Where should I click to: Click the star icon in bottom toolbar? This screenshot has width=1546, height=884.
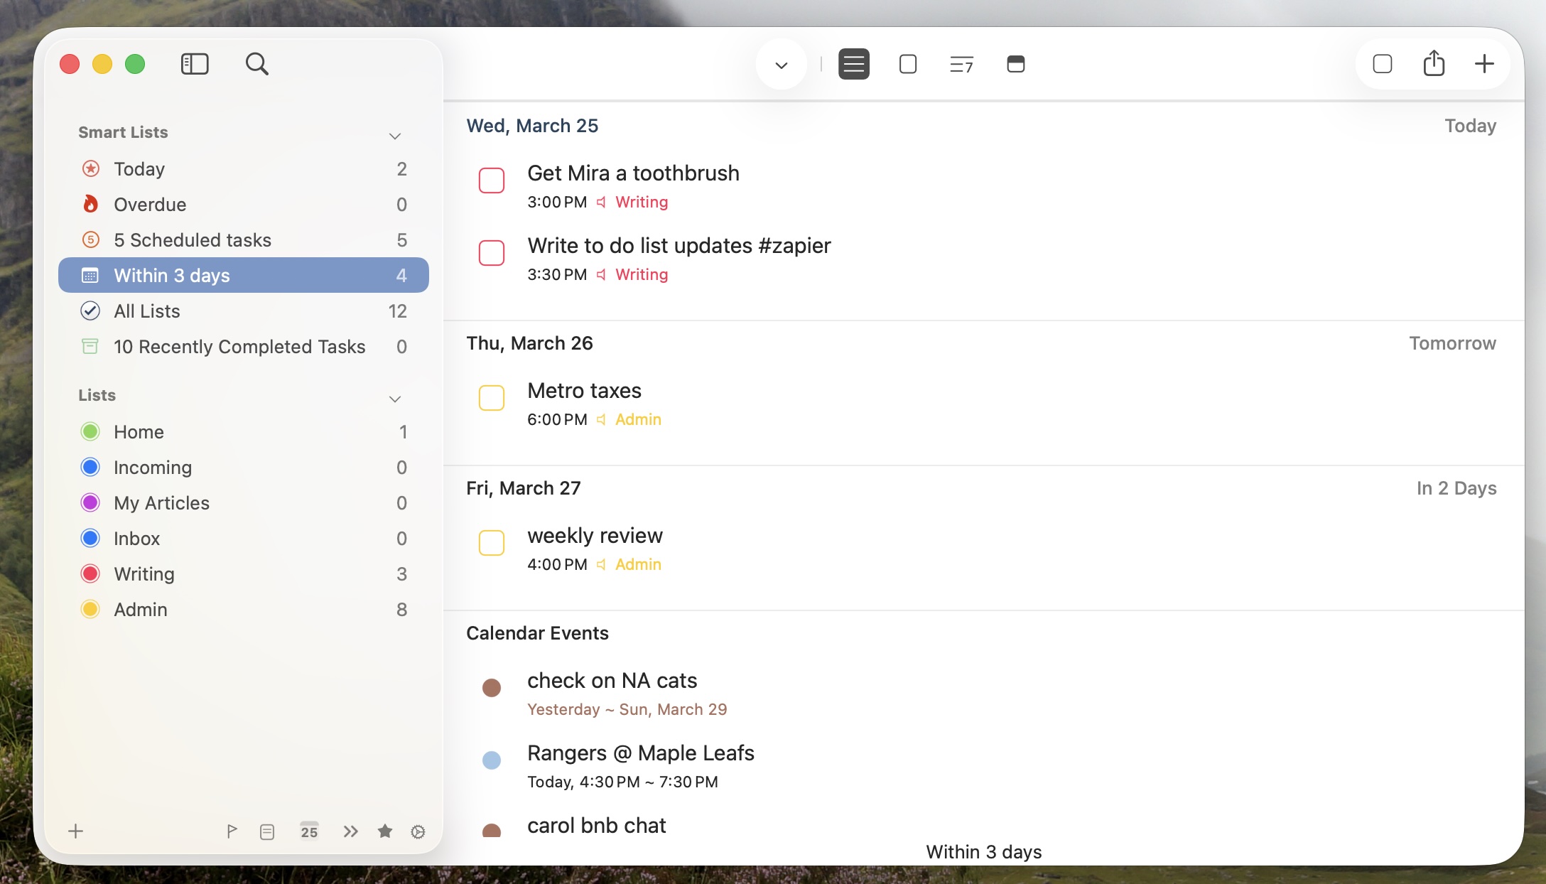pos(385,831)
